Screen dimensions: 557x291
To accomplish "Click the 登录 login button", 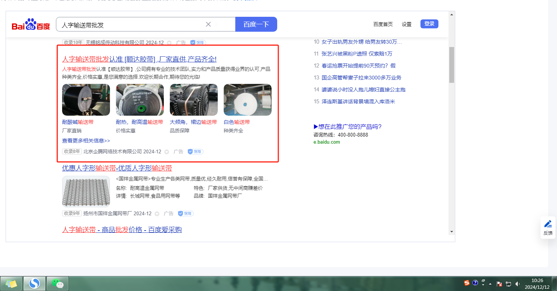I will [x=429, y=24].
